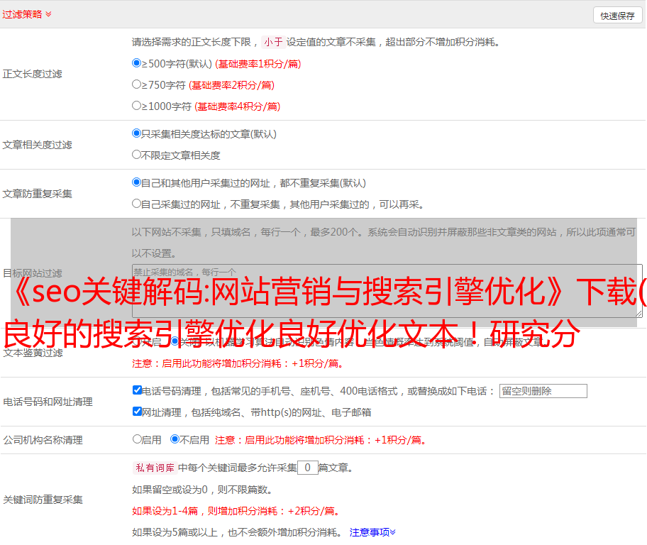Click the 快速保存 button
Viewport: 647px width, 545px height.
(x=616, y=16)
